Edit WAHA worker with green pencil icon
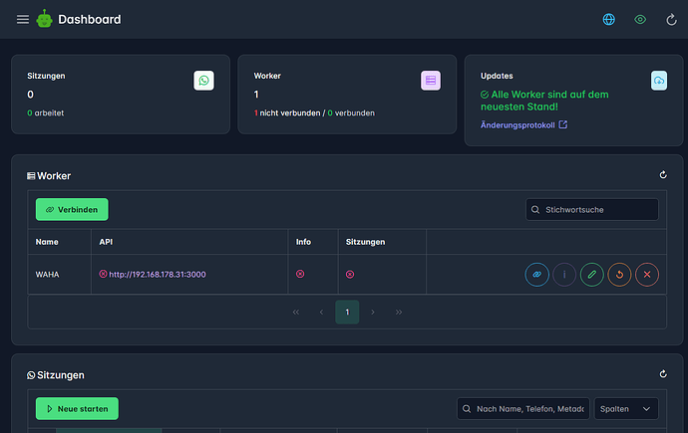Viewport: 688px width, 433px height. (592, 275)
